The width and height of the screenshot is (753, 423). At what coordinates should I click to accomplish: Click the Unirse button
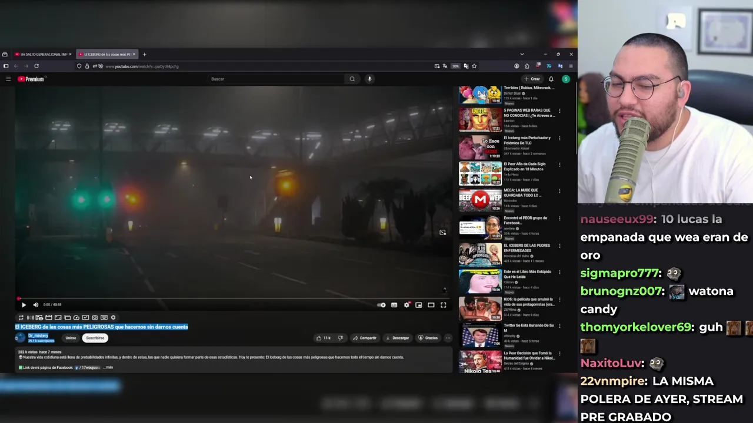[71, 338]
